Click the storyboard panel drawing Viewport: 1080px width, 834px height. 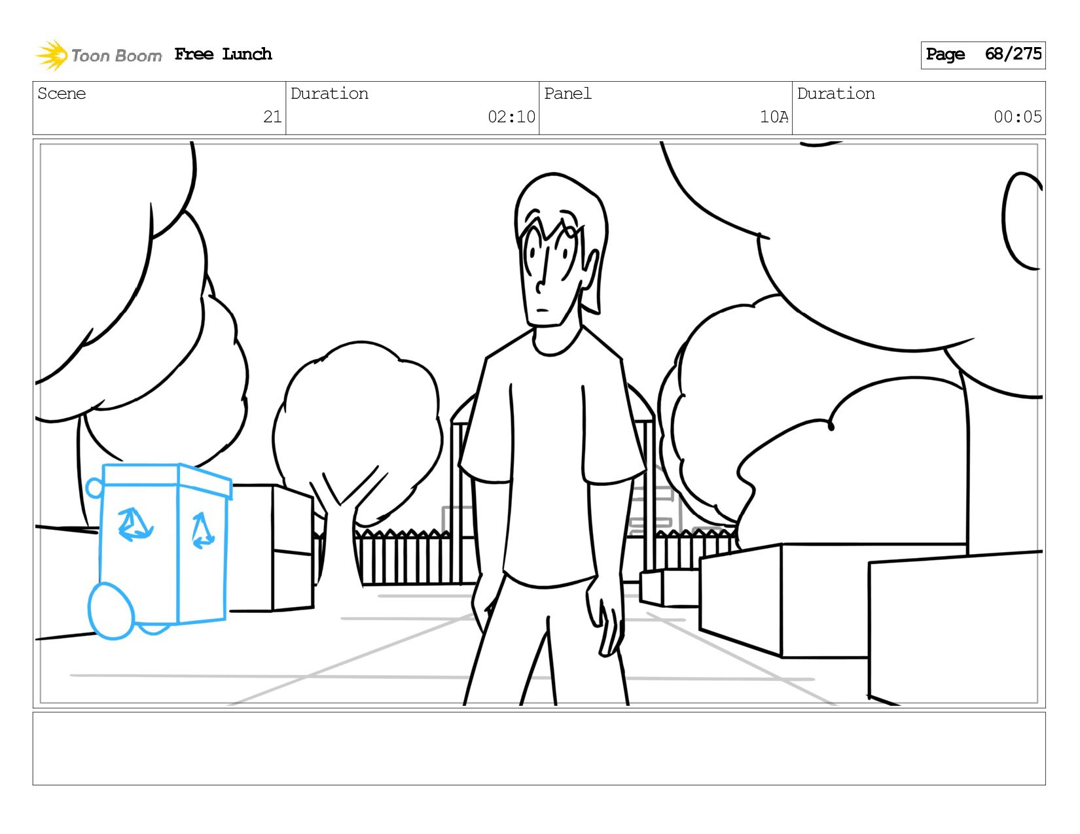[x=539, y=423]
